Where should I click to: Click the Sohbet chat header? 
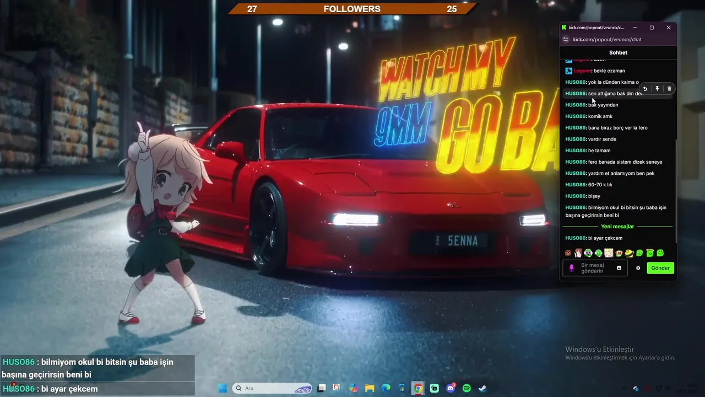pos(618,52)
